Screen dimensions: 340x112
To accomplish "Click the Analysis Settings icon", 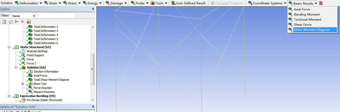I will click(x=23, y=51).
